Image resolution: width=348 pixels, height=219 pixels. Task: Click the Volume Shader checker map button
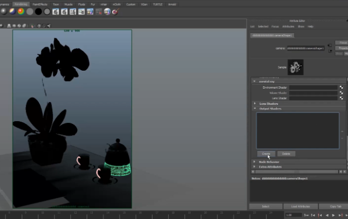point(342,93)
